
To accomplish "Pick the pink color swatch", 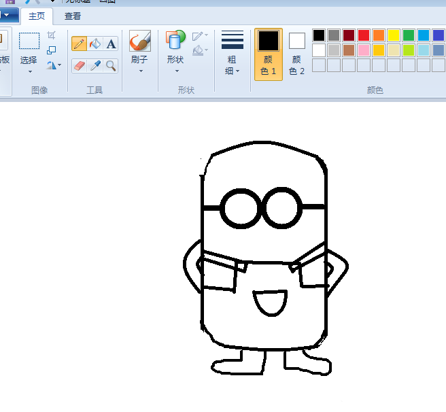I will pyautogui.click(x=364, y=50).
